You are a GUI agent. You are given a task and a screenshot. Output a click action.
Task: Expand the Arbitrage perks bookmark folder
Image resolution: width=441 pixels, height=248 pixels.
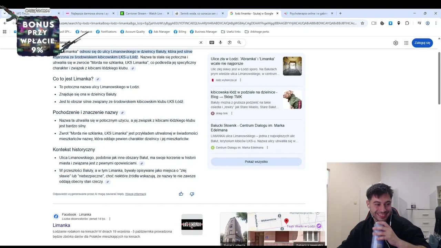point(257,32)
